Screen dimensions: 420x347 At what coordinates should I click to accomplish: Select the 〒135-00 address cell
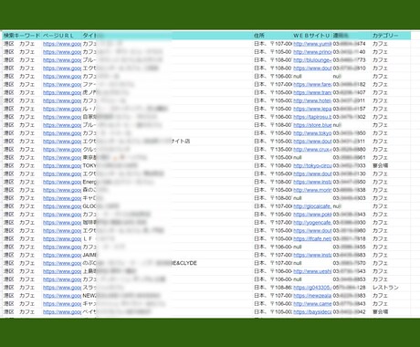[273, 150]
